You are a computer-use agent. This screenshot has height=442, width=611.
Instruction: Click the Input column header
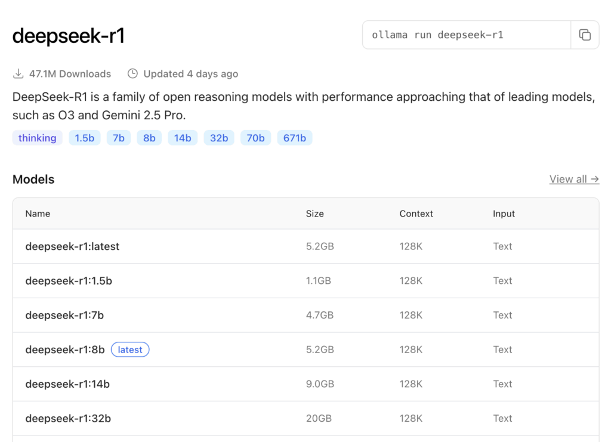pos(504,214)
